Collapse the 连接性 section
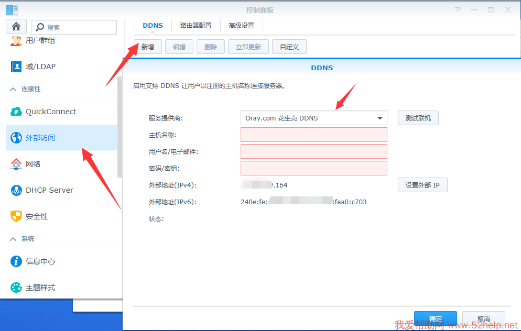 point(14,89)
